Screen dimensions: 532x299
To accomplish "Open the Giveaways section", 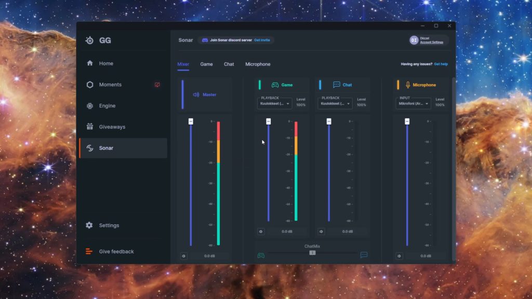I will coord(112,127).
